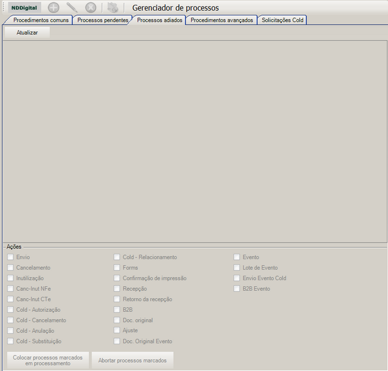The width and height of the screenshot is (388, 371).
Task: Tick the Inutilização checkbox
Action: click(x=11, y=278)
